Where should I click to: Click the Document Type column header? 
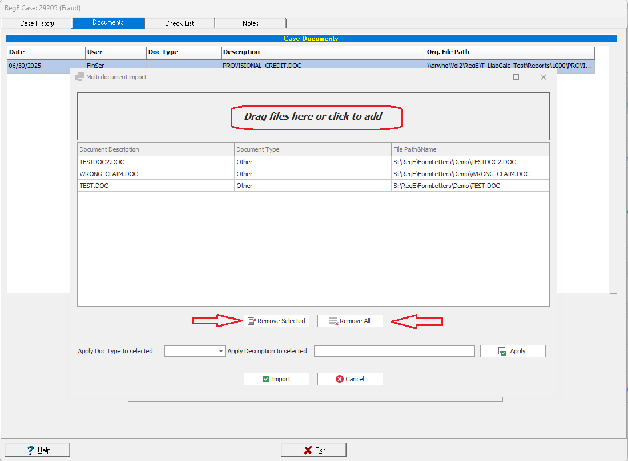312,149
